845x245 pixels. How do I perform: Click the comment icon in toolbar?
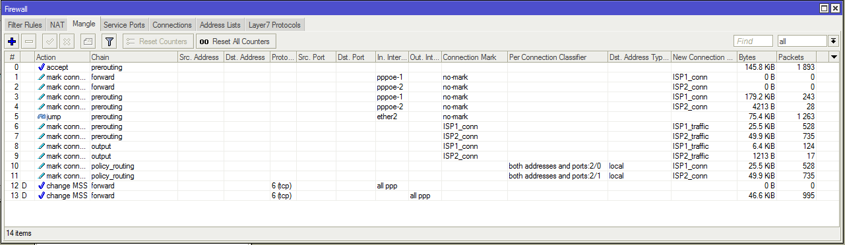[88, 41]
